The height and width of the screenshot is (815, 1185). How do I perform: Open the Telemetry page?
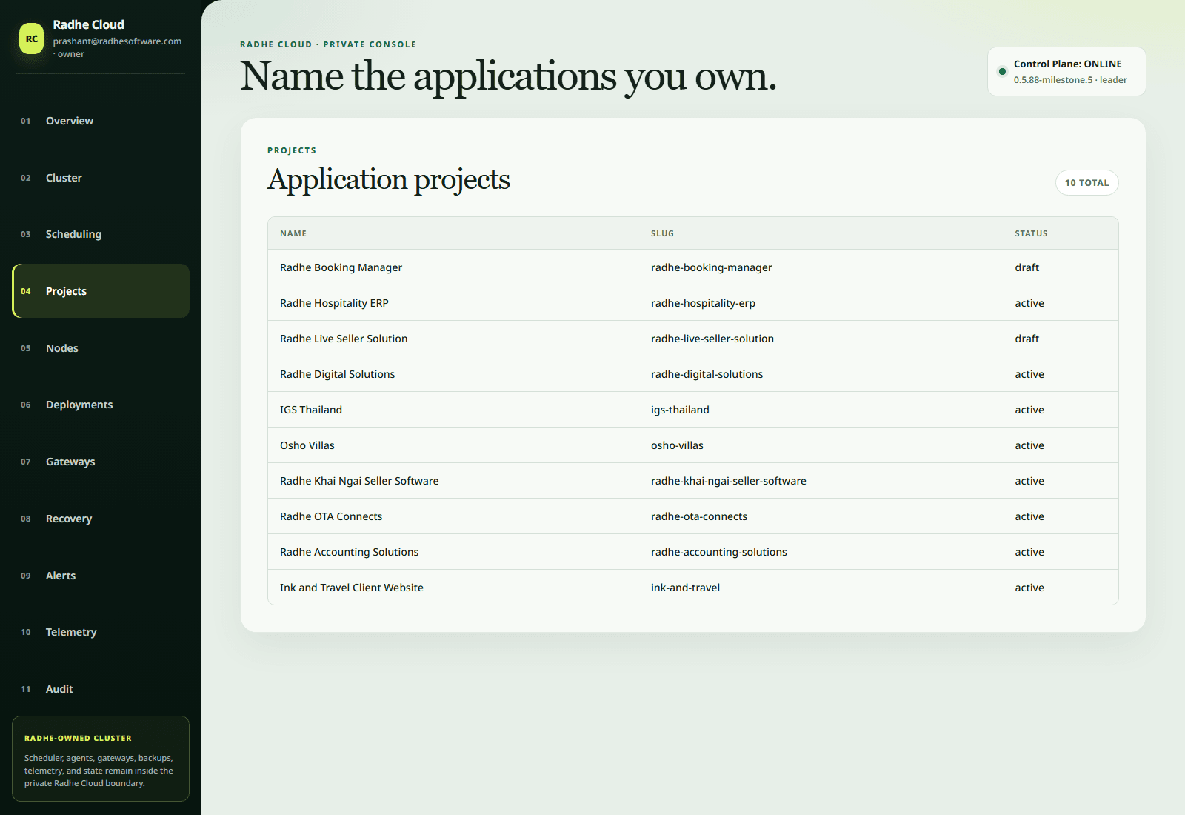(101, 632)
